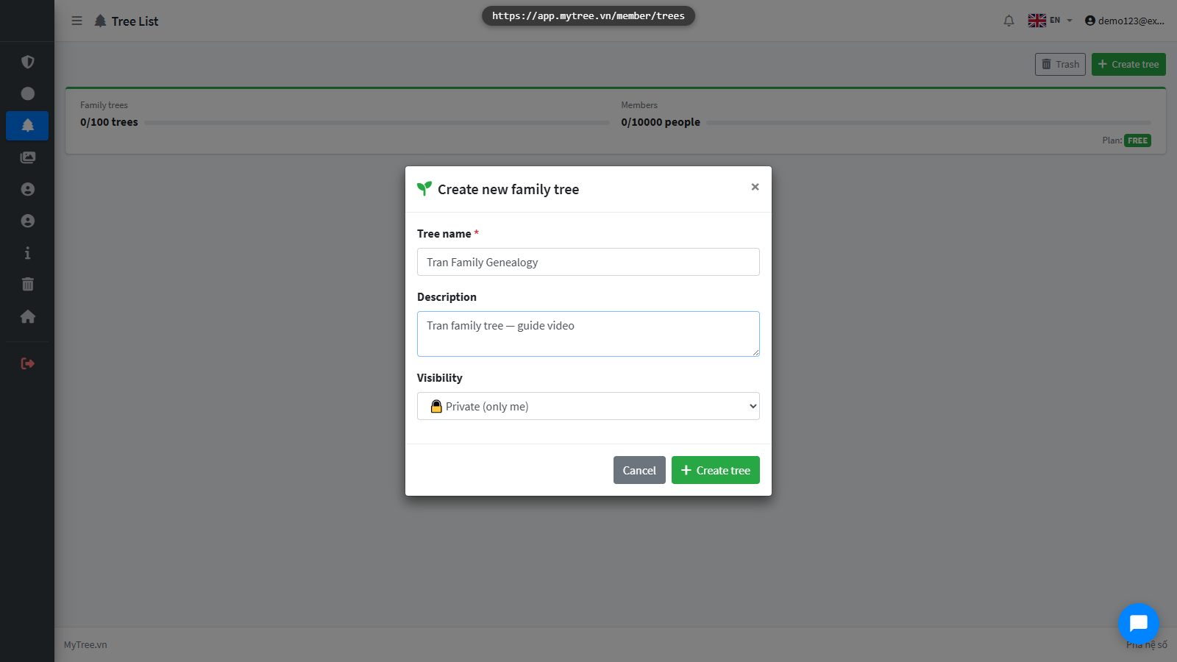
Task: Open the demo123 account menu
Action: pos(1125,21)
